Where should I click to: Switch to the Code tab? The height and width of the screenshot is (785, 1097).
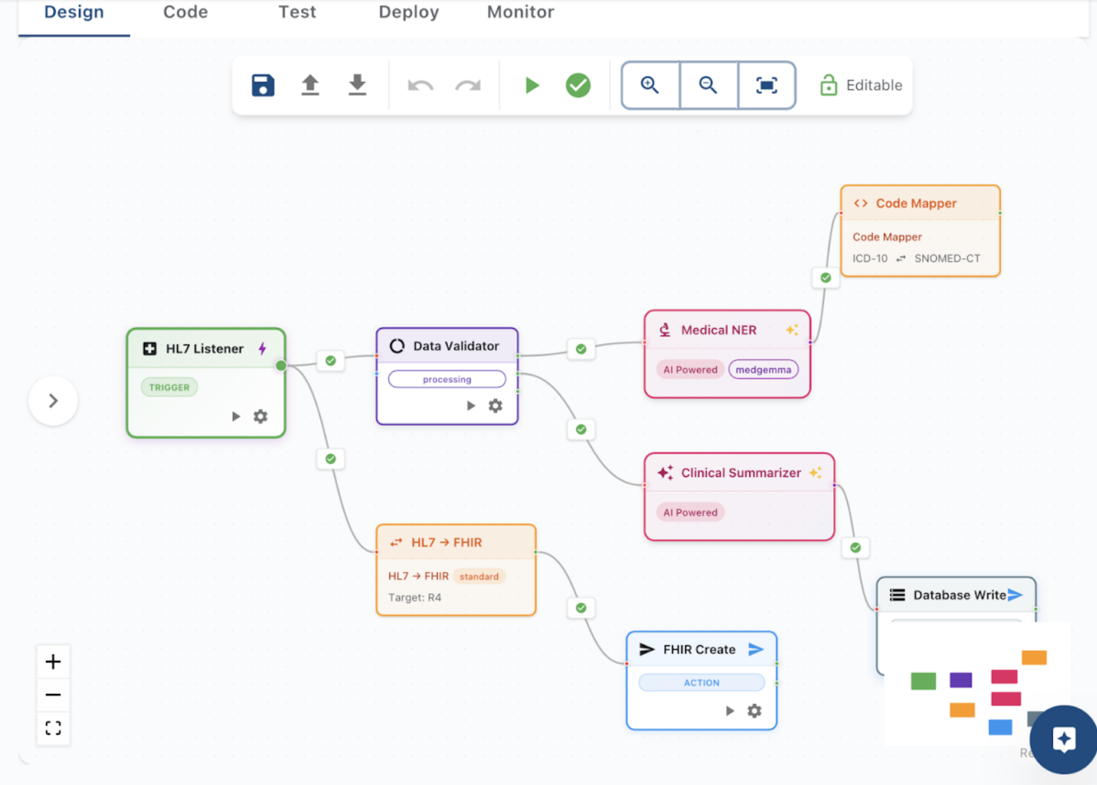coord(186,12)
